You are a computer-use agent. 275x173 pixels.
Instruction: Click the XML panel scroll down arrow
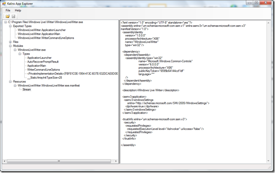[268, 161]
